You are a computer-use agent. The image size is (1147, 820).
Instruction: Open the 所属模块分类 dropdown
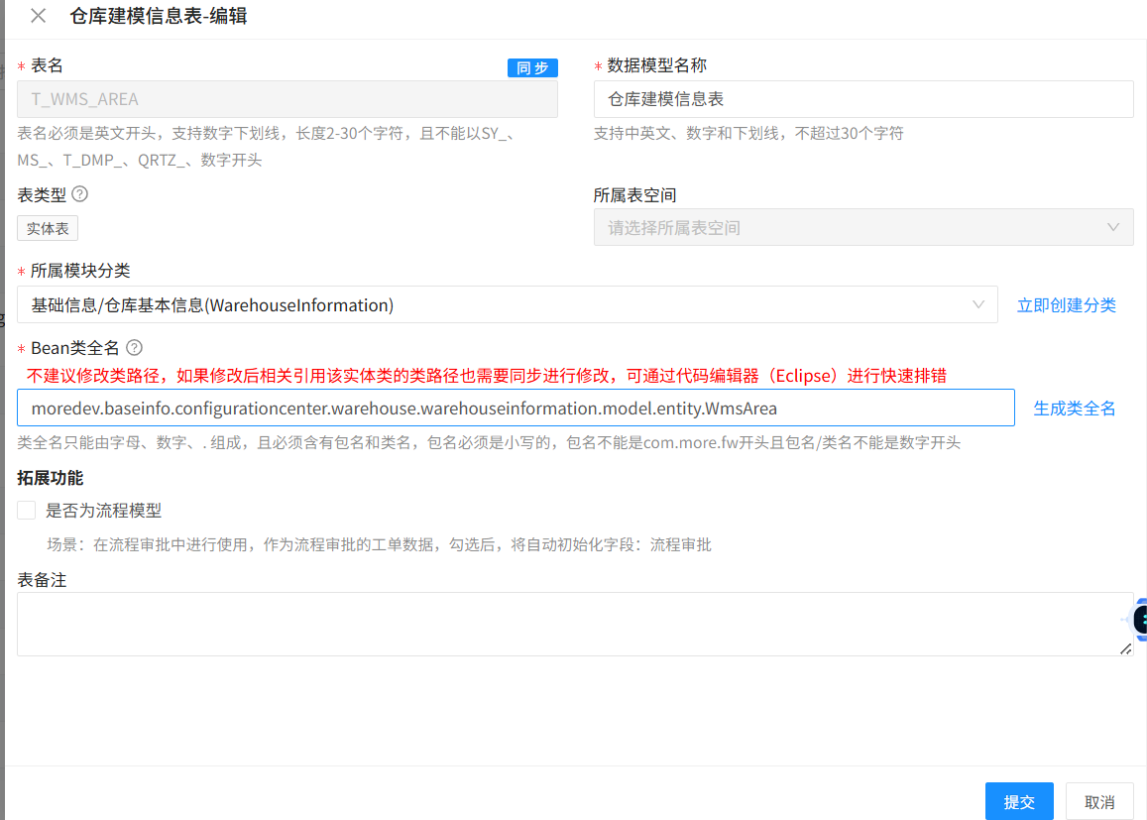click(496, 304)
